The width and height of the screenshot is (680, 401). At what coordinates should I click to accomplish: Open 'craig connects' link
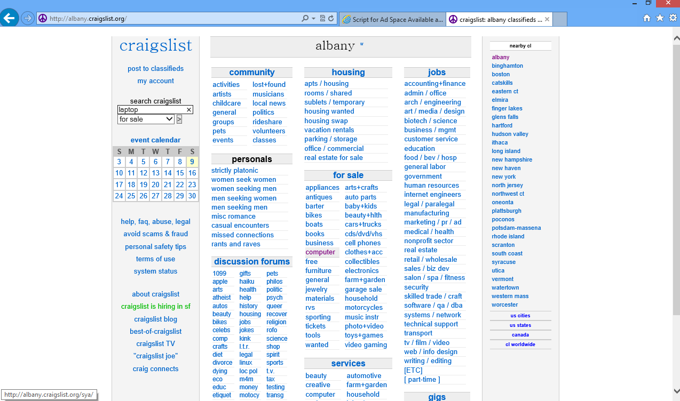tap(155, 369)
